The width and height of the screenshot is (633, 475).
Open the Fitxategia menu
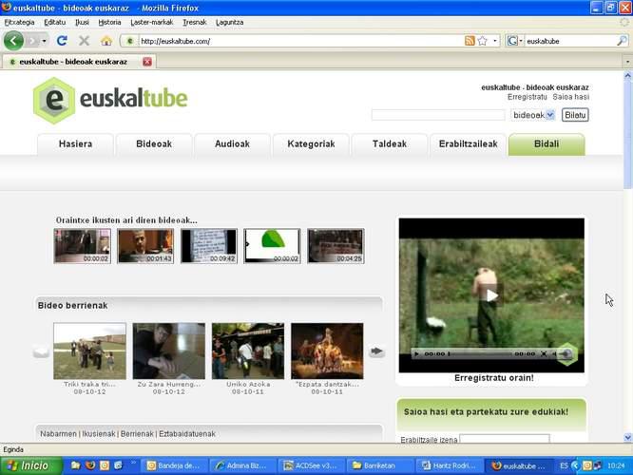pos(19,22)
